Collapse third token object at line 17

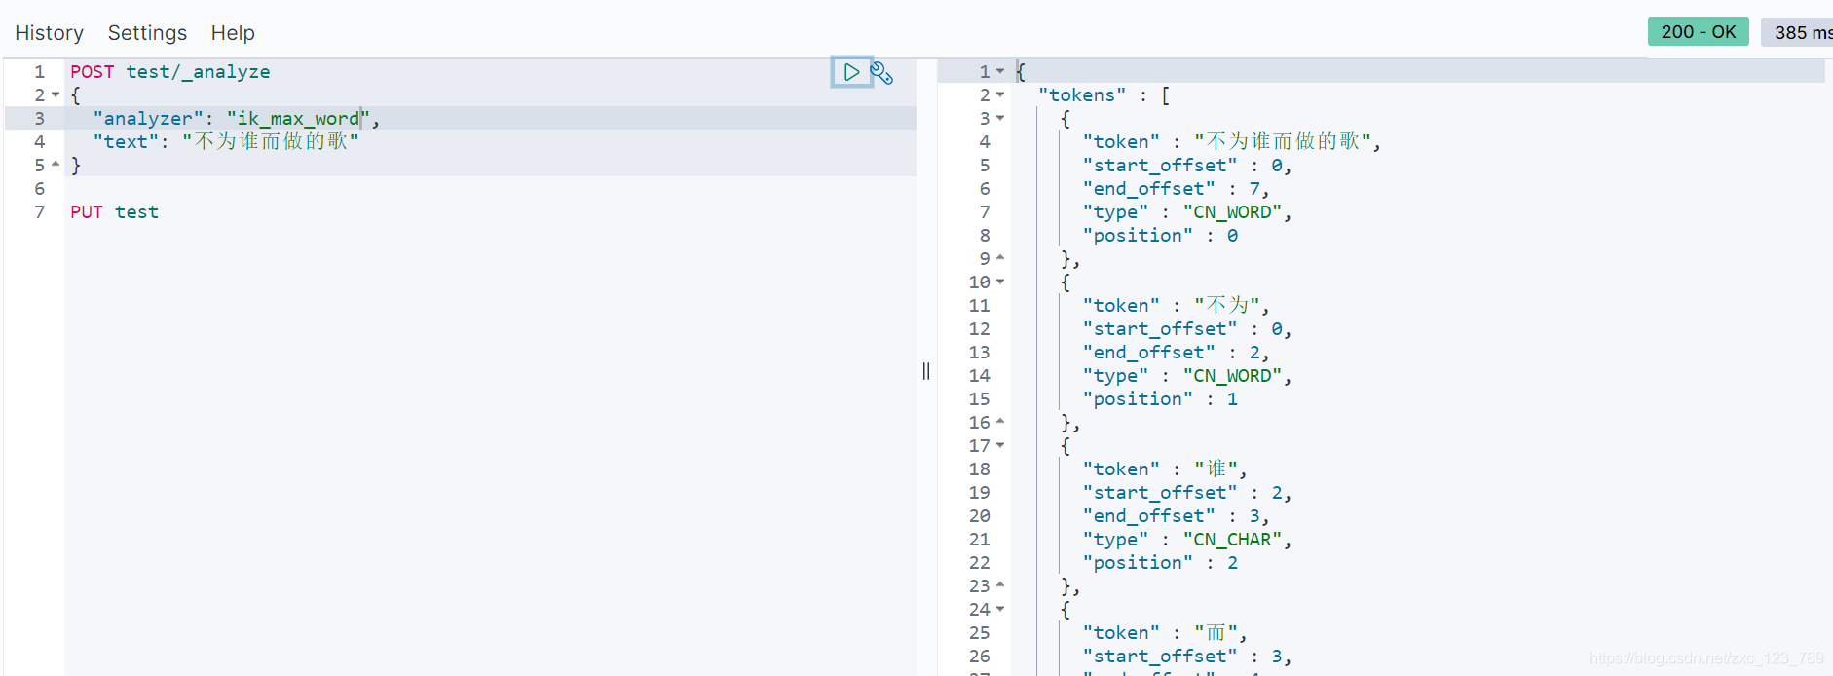1000,446
